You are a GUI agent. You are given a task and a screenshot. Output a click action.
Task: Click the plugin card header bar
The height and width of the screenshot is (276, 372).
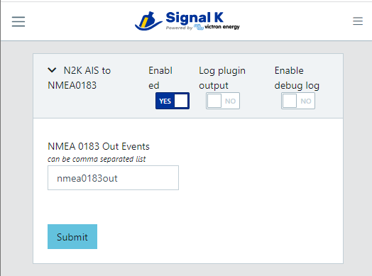click(188, 86)
